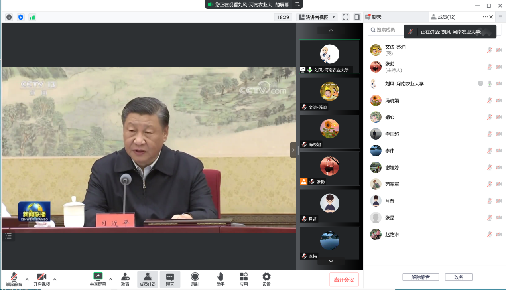The height and width of the screenshot is (290, 506).
Task: Open the green network status icon
Action: tap(32, 17)
